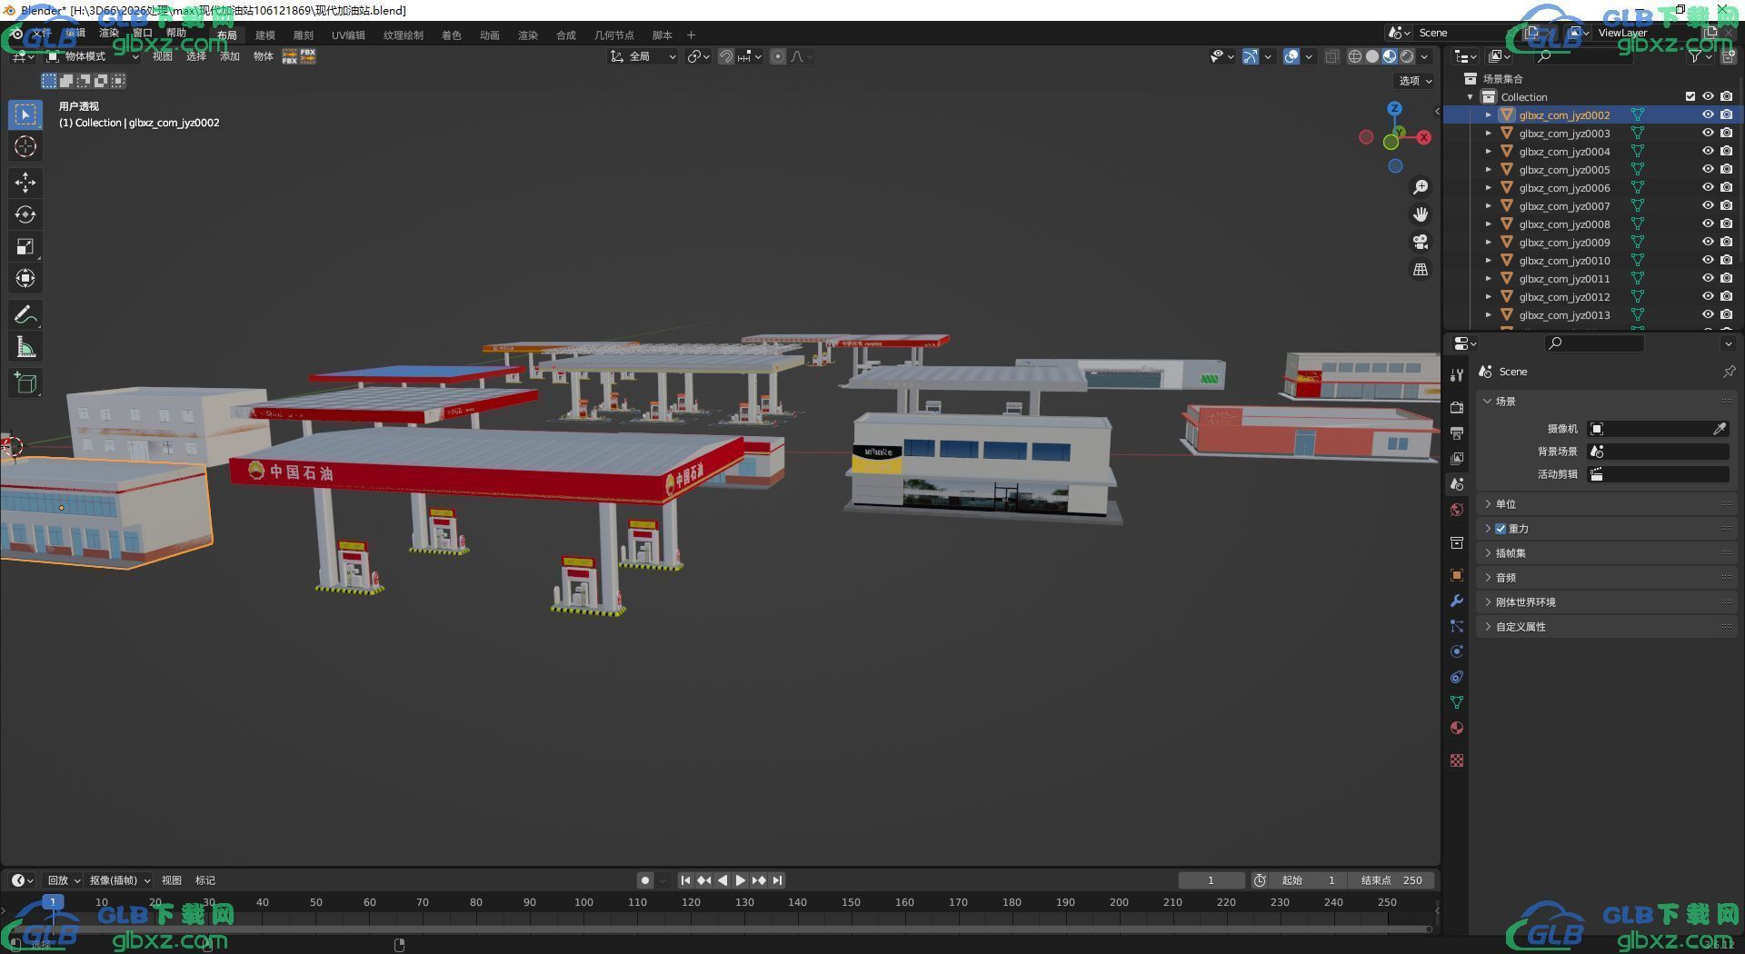Uncheck the Collection exclude checkbox

pos(1690,97)
